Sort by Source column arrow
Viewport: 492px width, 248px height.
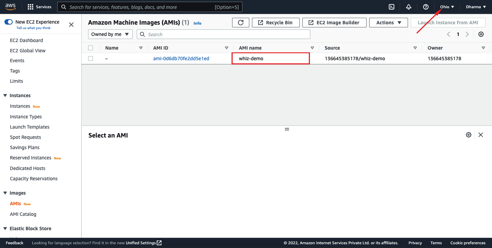click(x=415, y=48)
